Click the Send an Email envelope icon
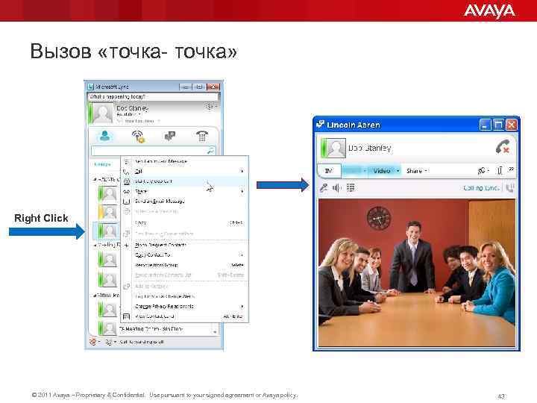Viewport: 537px width, 403px height. [126, 201]
